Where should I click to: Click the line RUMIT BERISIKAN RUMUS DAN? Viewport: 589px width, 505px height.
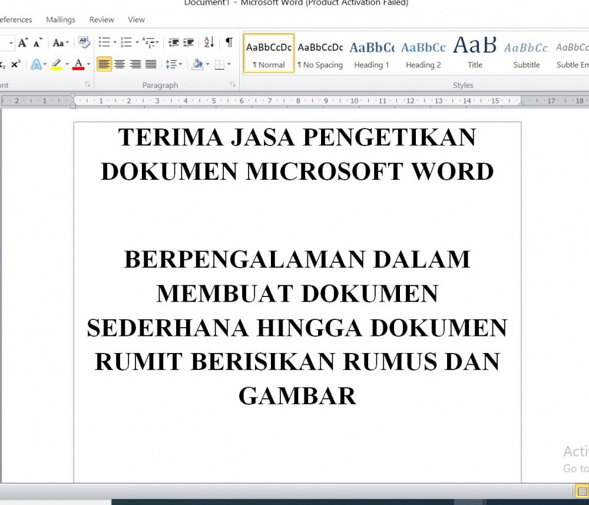click(x=297, y=361)
